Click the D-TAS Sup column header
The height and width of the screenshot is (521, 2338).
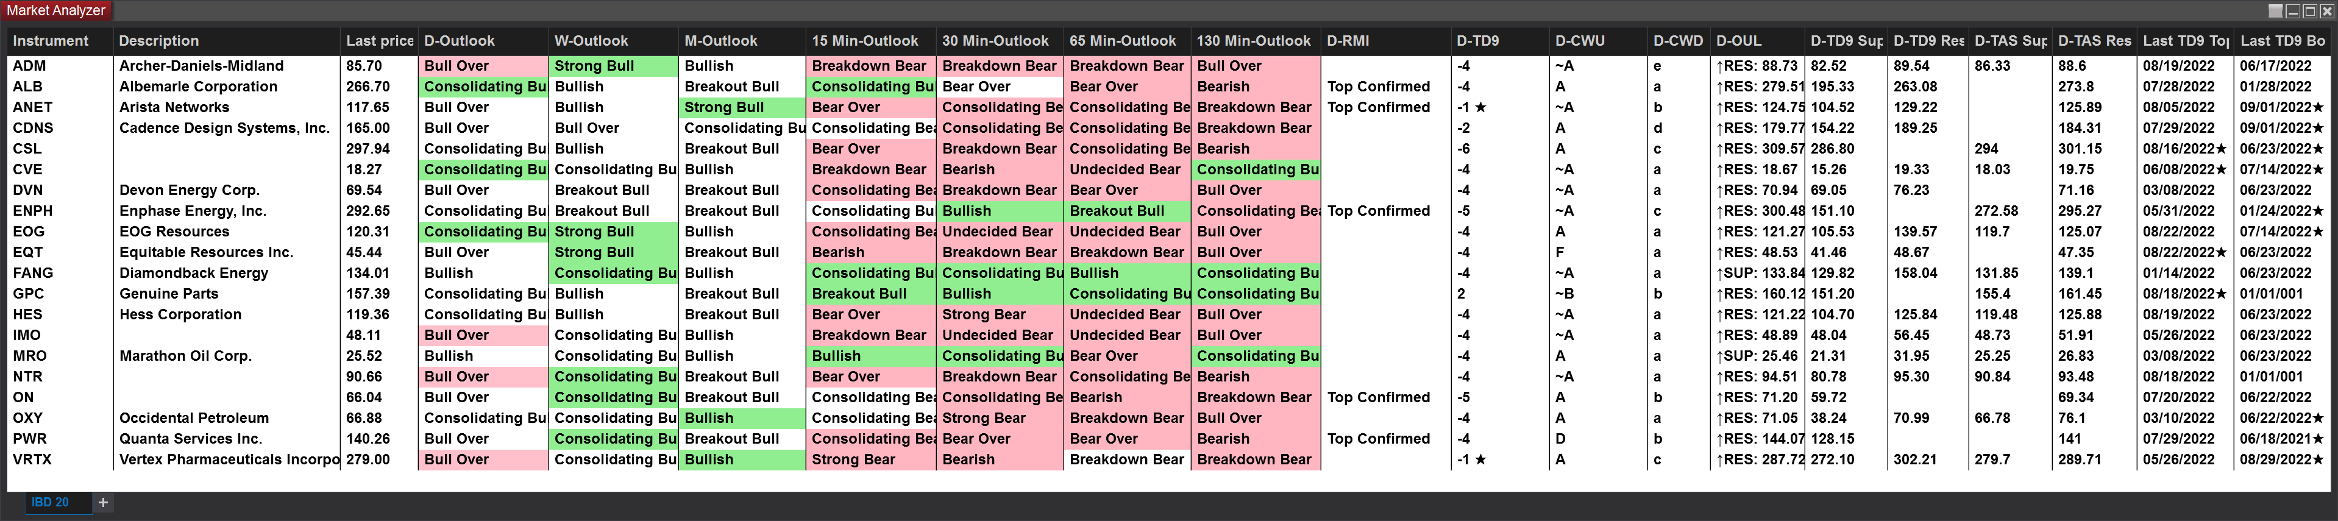coord(2011,41)
